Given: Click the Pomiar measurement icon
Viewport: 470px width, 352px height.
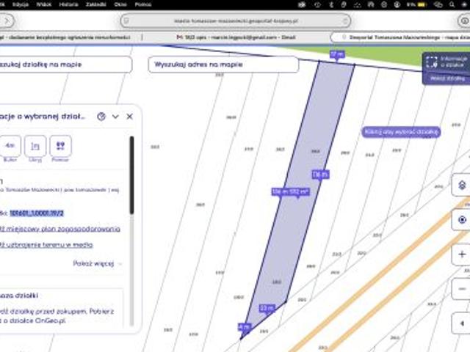Looking at the screenshot, I should click(60, 146).
